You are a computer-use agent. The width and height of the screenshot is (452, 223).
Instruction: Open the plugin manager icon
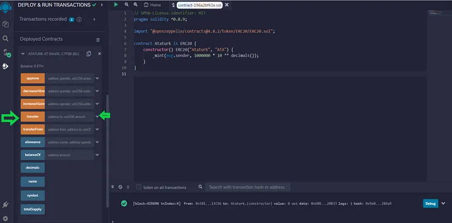click(x=6, y=205)
